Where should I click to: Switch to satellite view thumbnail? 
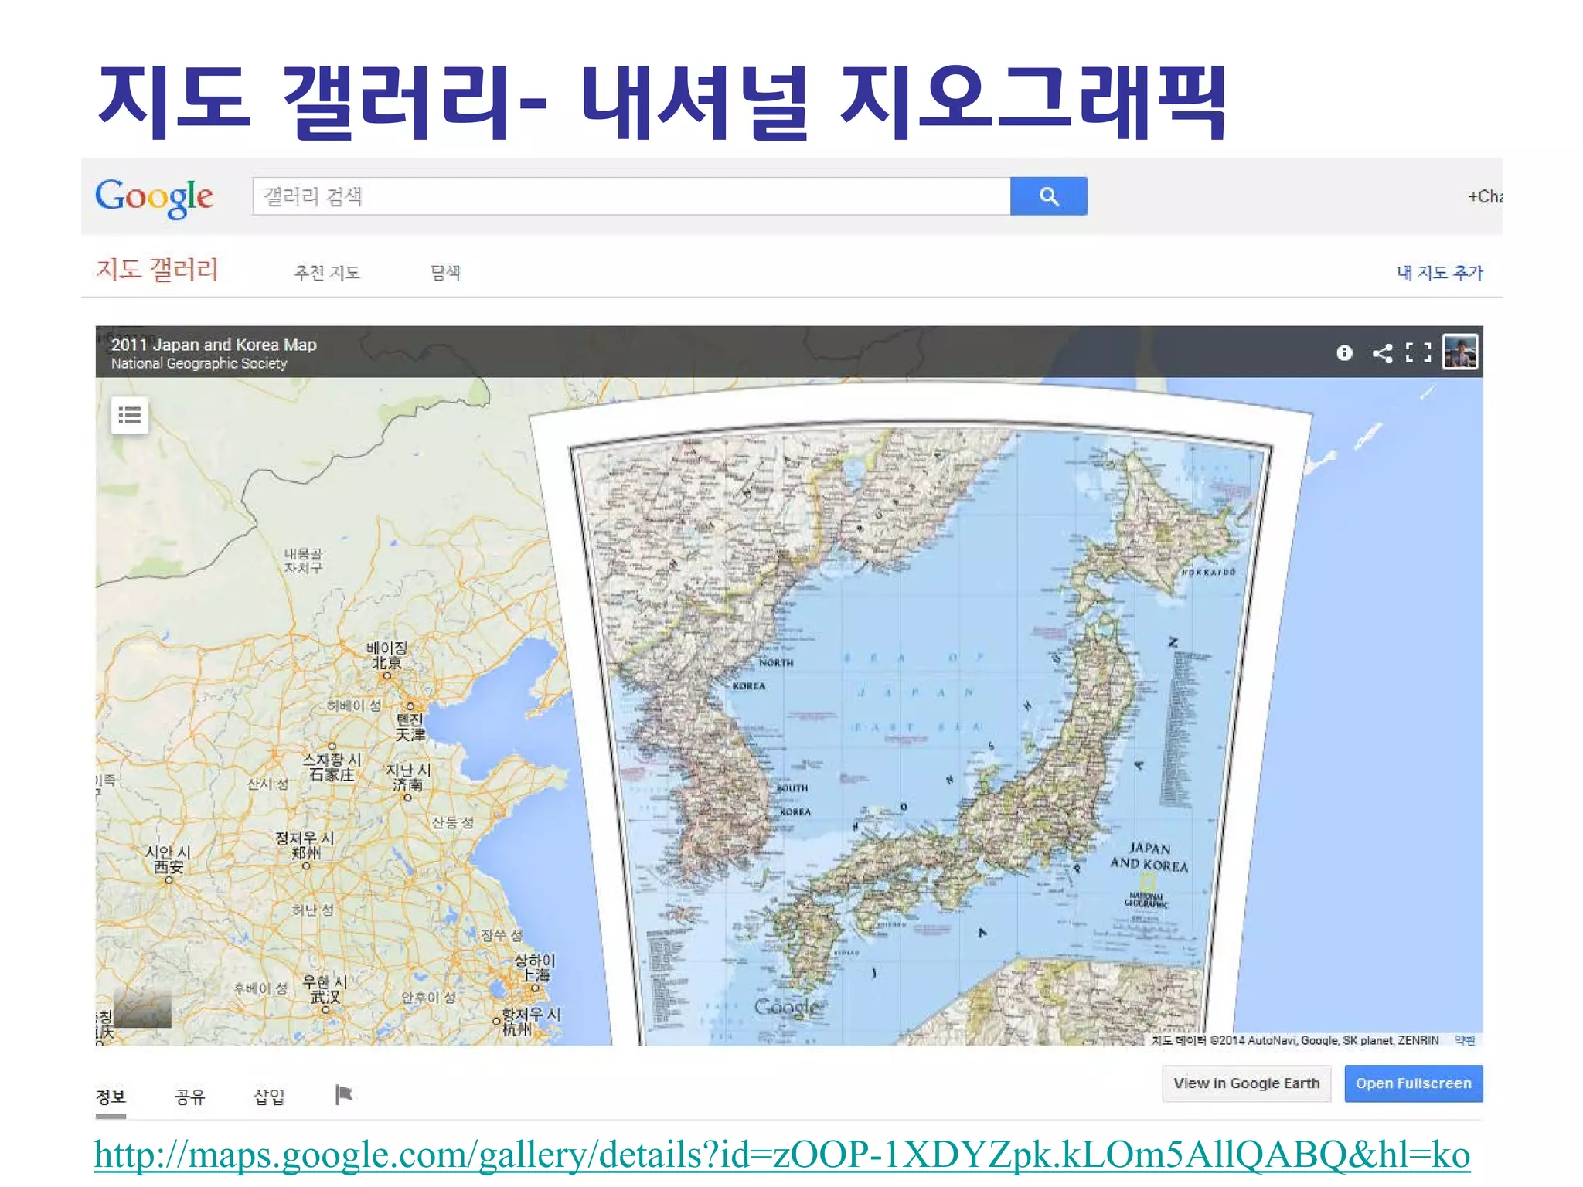[x=142, y=1007]
